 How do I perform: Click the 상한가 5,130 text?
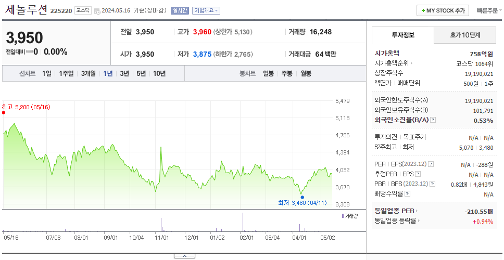coord(233,32)
